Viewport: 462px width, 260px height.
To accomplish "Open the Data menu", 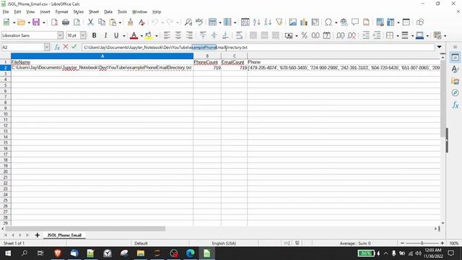I will click(108, 12).
